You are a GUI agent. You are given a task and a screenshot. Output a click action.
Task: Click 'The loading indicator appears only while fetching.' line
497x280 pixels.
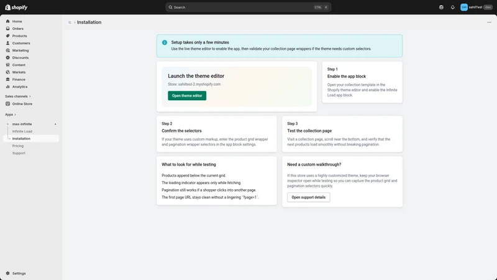(201, 183)
